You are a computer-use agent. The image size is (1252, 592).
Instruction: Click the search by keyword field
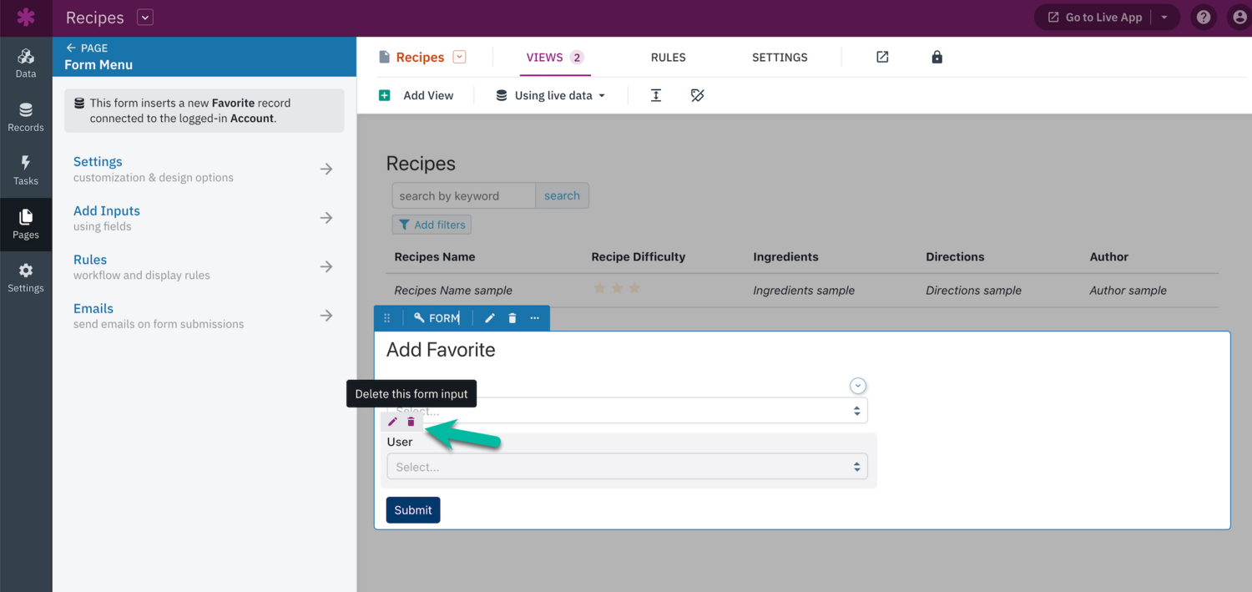click(x=463, y=195)
